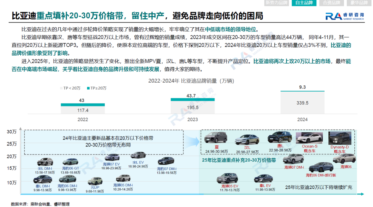Screen dimensions: 373x207
Task: Click the price label 10.28-14.28万
Action: click(x=123, y=189)
